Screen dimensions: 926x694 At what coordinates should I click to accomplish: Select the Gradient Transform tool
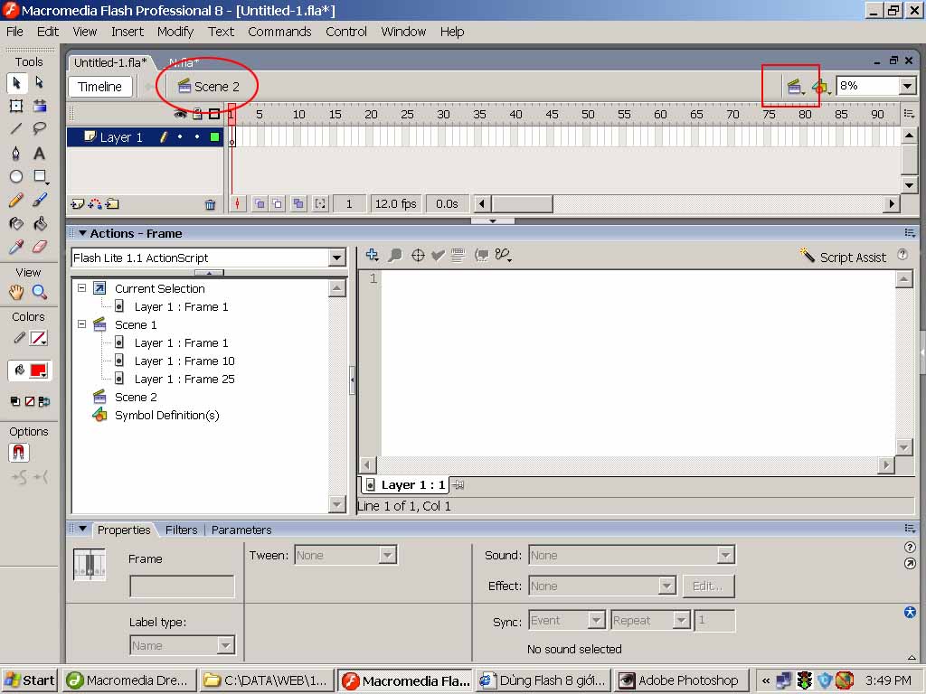40,107
